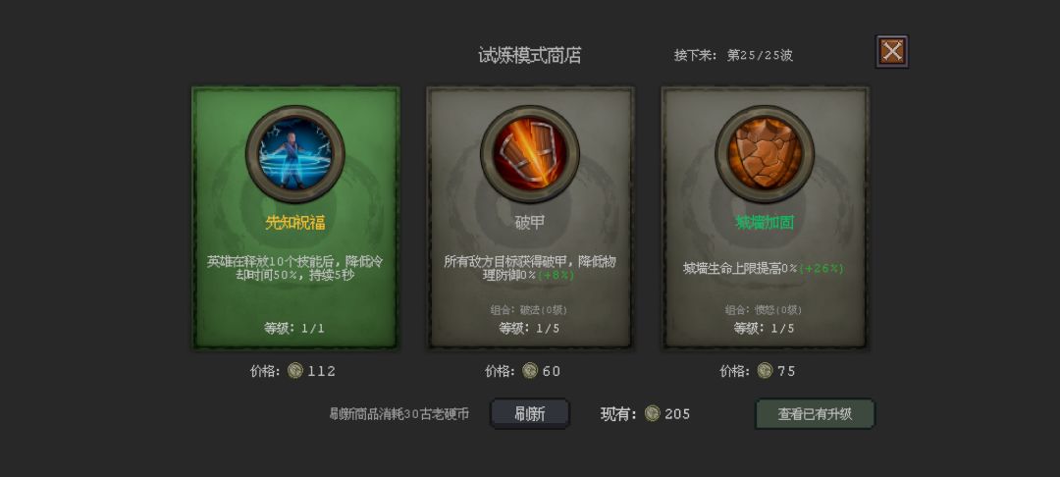Select the 城墙加固 upgrade card
This screenshot has height=477, width=1060.
[765, 218]
